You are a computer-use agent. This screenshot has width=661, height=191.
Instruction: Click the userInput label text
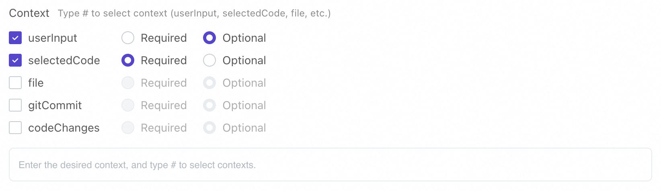click(x=53, y=38)
